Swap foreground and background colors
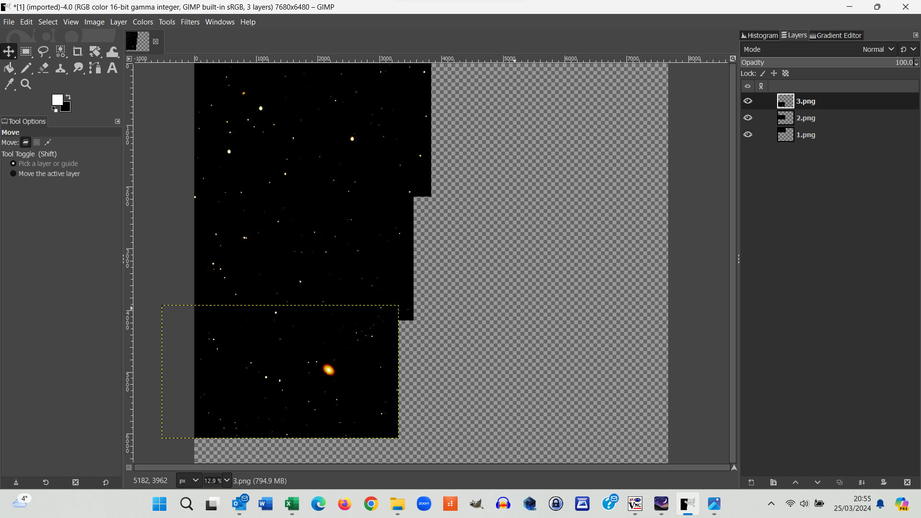 (x=68, y=97)
